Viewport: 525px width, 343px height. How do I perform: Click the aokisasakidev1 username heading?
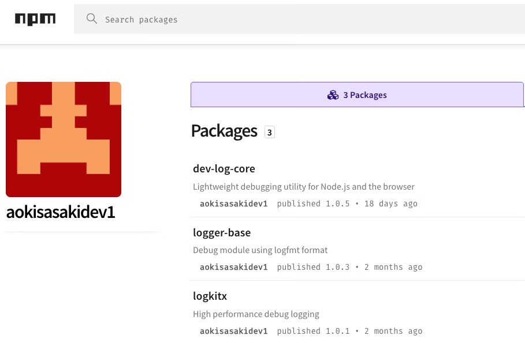61,212
